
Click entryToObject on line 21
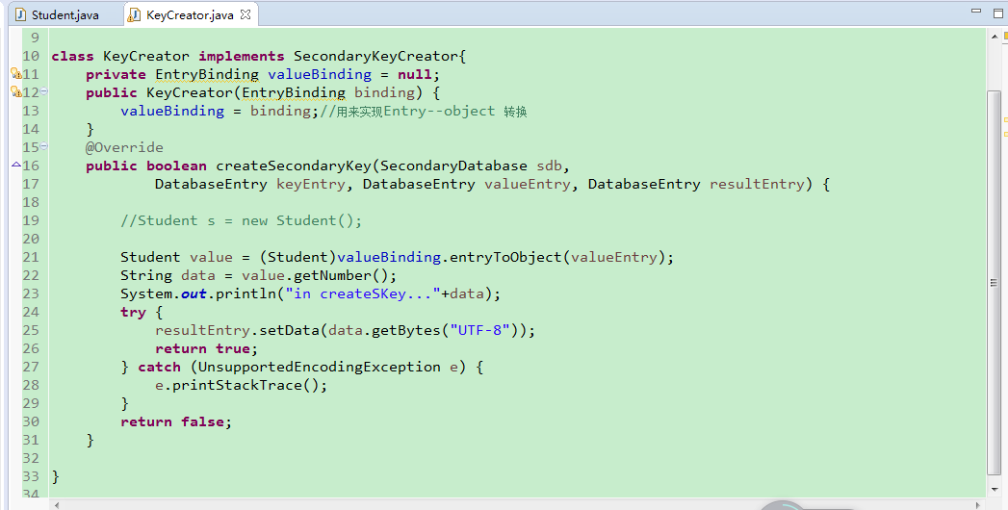click(x=506, y=258)
